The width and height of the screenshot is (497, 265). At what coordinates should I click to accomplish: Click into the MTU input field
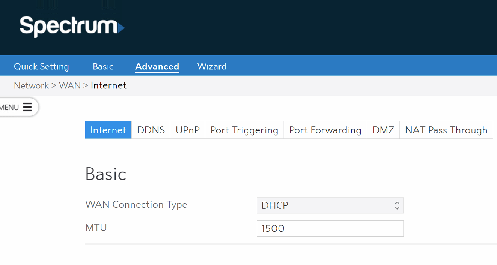pos(330,228)
